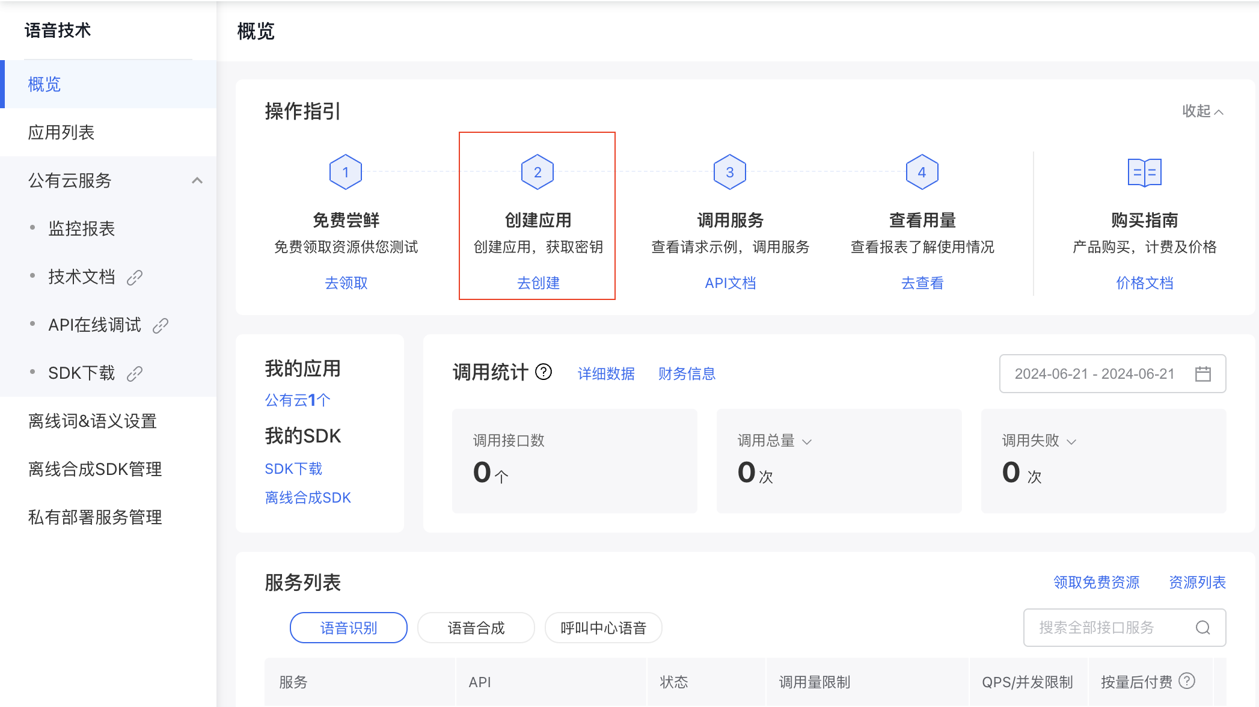
Task: Open the help icon next to 调用统计
Action: click(544, 372)
